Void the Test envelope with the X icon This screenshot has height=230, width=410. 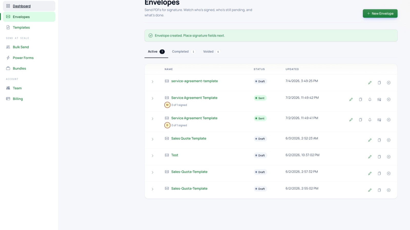click(389, 157)
